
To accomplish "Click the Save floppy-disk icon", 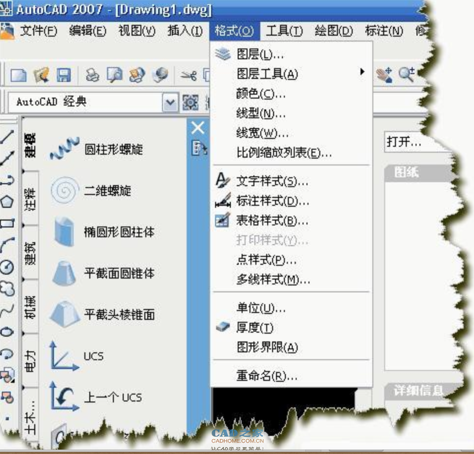I will point(64,75).
